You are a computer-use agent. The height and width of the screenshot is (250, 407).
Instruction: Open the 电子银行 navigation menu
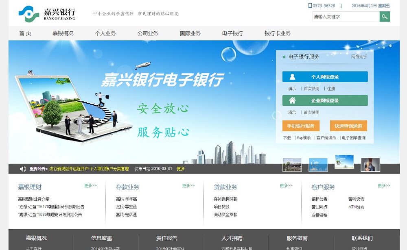click(x=232, y=33)
